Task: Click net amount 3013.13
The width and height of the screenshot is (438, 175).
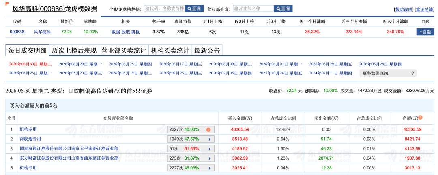Action: (x=412, y=168)
